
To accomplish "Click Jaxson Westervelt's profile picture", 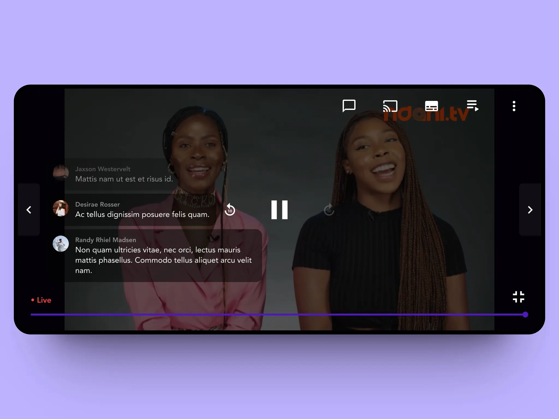I will (61, 173).
